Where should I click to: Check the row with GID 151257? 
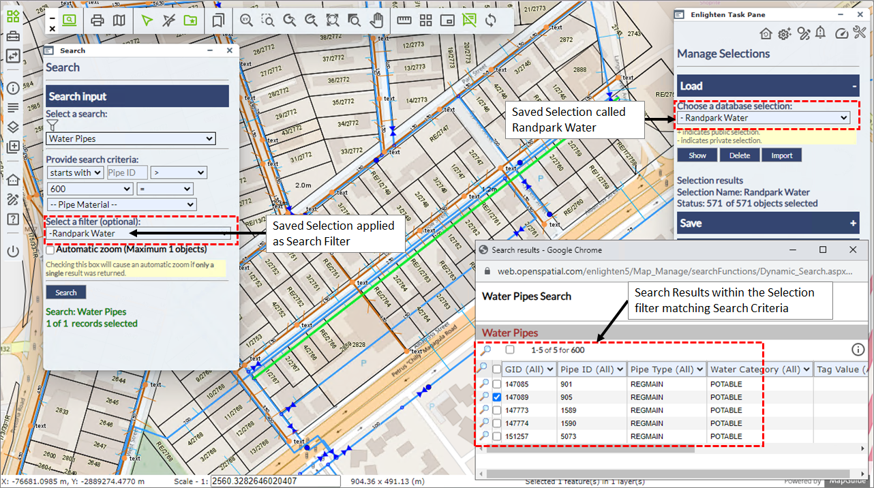pyautogui.click(x=497, y=436)
